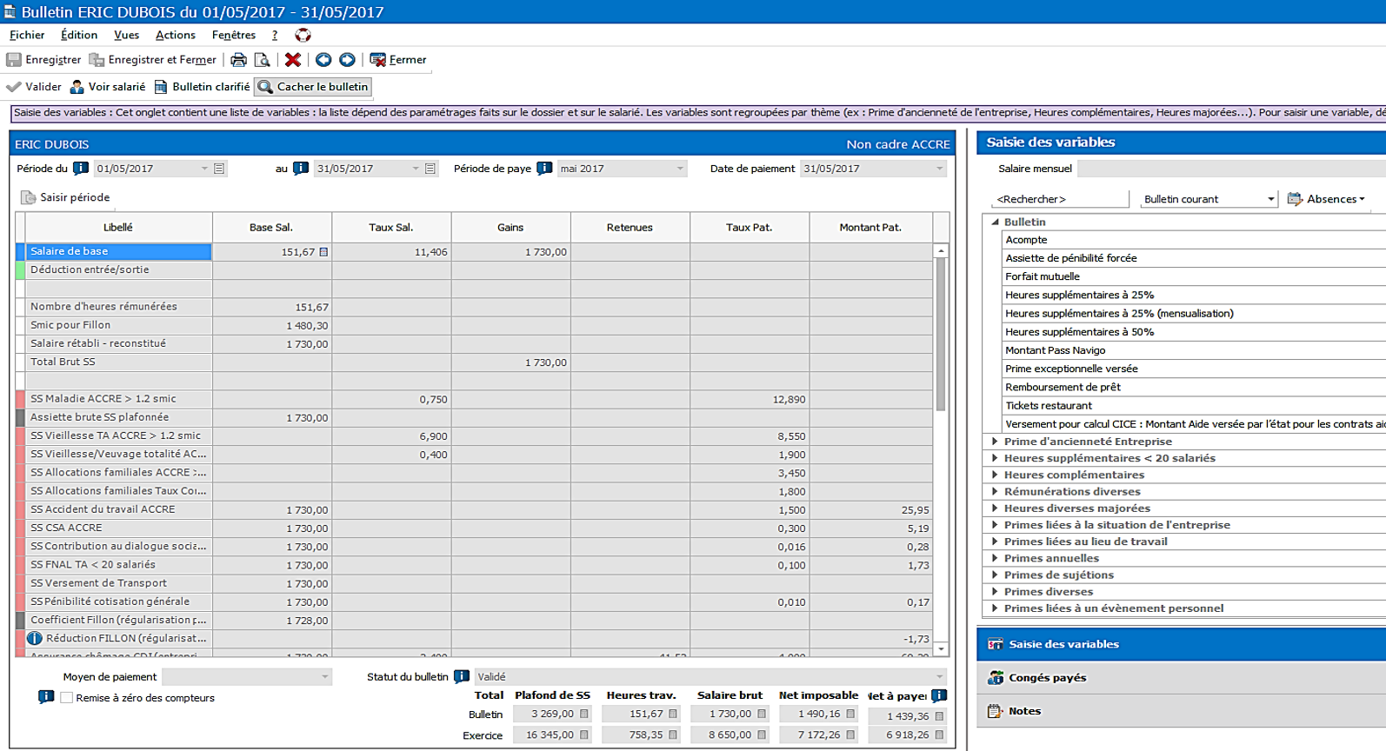Go to next bulletin arrow

(x=347, y=60)
